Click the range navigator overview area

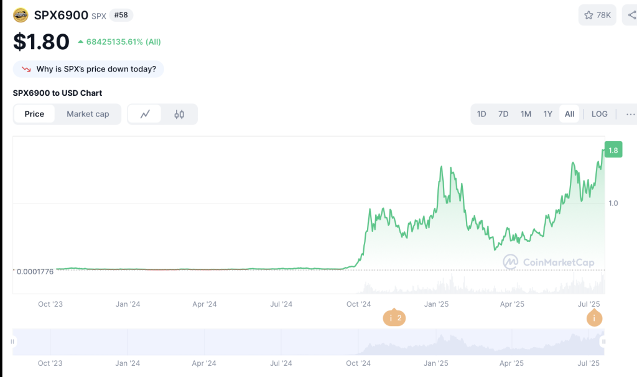pos(308,342)
